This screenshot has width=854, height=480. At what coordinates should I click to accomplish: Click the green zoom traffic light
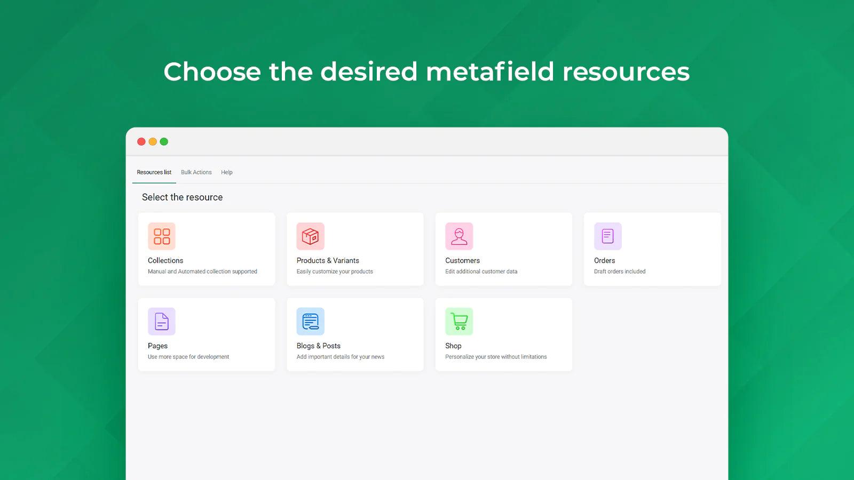[x=164, y=142]
